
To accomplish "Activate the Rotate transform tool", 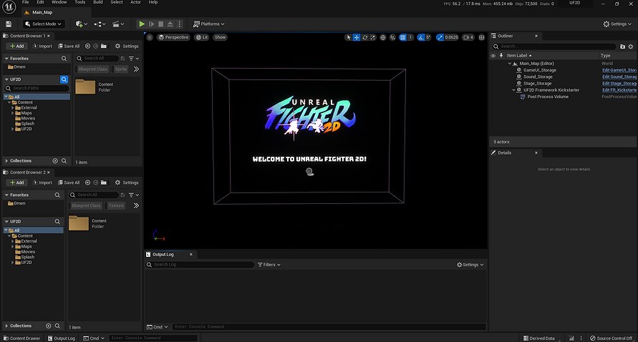I will (x=365, y=37).
